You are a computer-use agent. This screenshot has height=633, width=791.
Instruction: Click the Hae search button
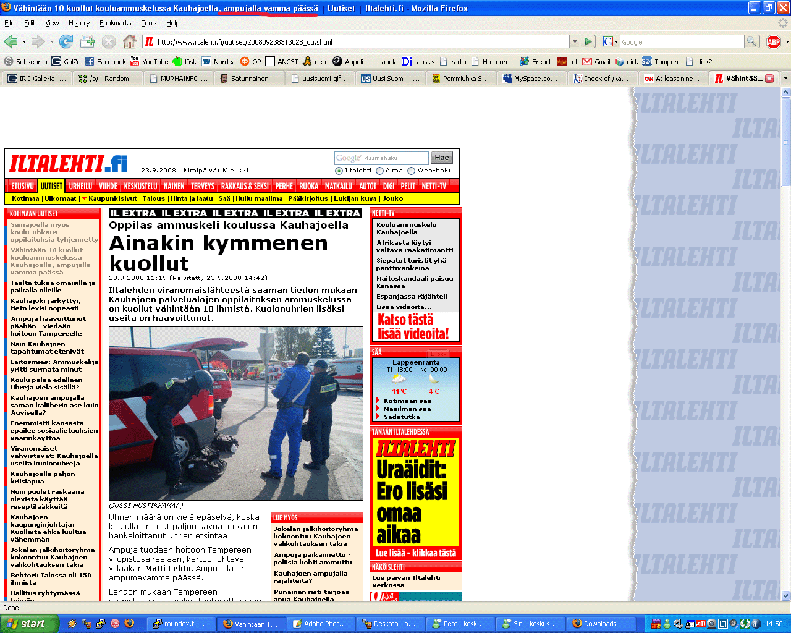click(441, 158)
